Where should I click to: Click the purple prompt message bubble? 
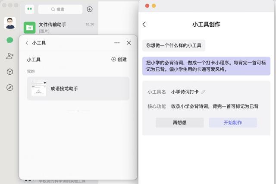(x=206, y=66)
